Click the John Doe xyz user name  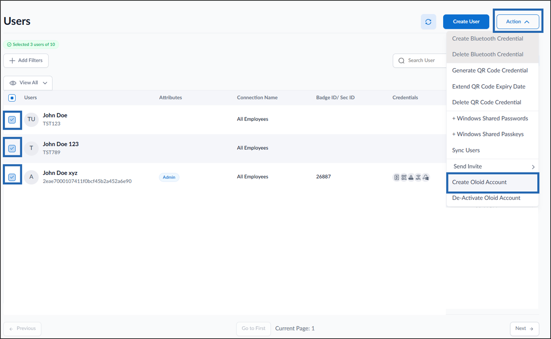click(60, 173)
